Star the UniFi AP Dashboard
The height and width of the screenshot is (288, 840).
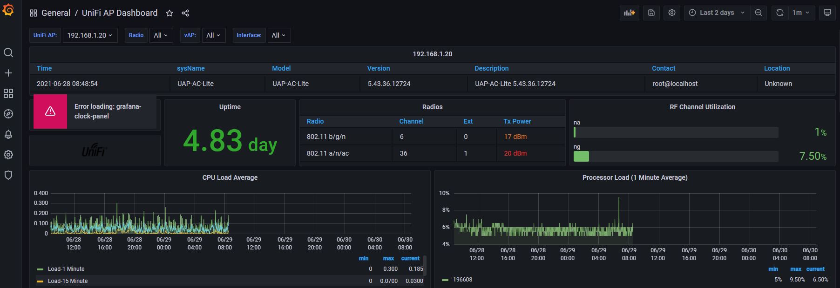coord(169,13)
